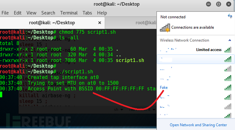Image resolution: width=235 pixels, height=130 pixels.
Task: Click the script1.sh filename in terminal
Action: point(130,60)
